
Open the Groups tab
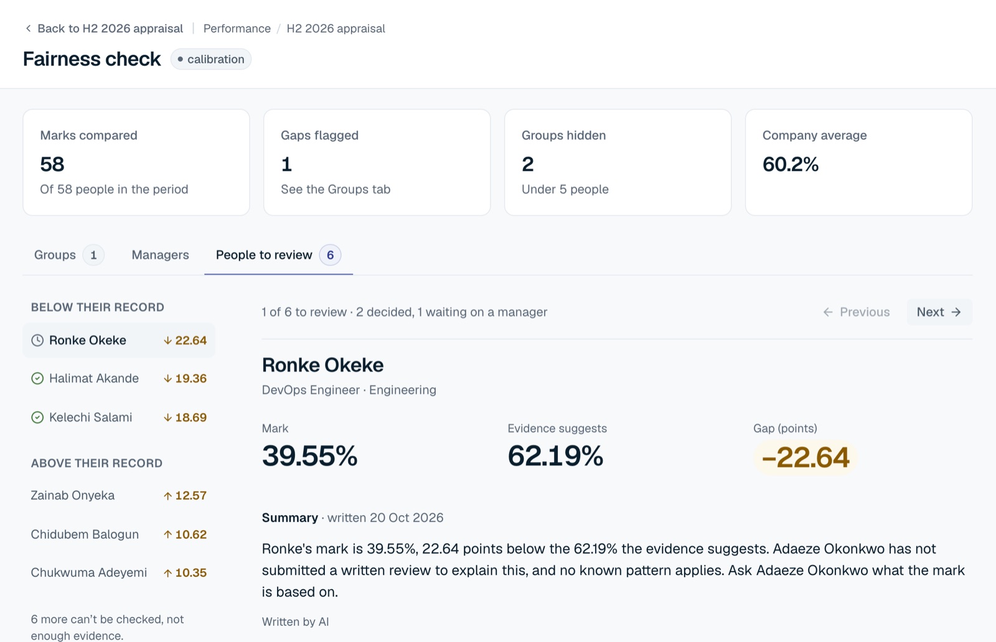pyautogui.click(x=68, y=255)
